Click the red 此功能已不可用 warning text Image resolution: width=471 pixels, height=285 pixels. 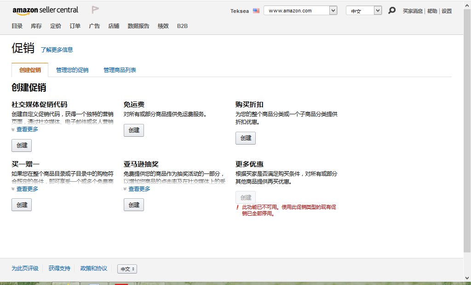289,210
